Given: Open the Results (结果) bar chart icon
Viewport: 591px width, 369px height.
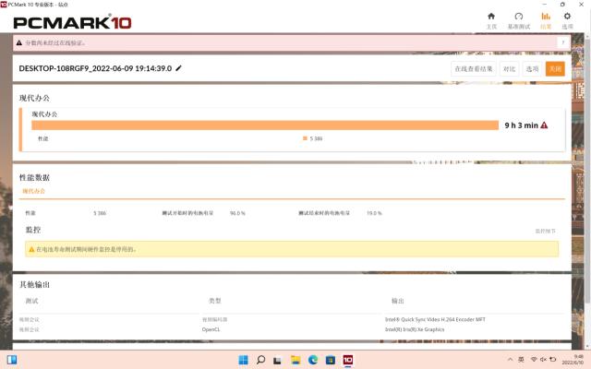Looking at the screenshot, I should (546, 17).
